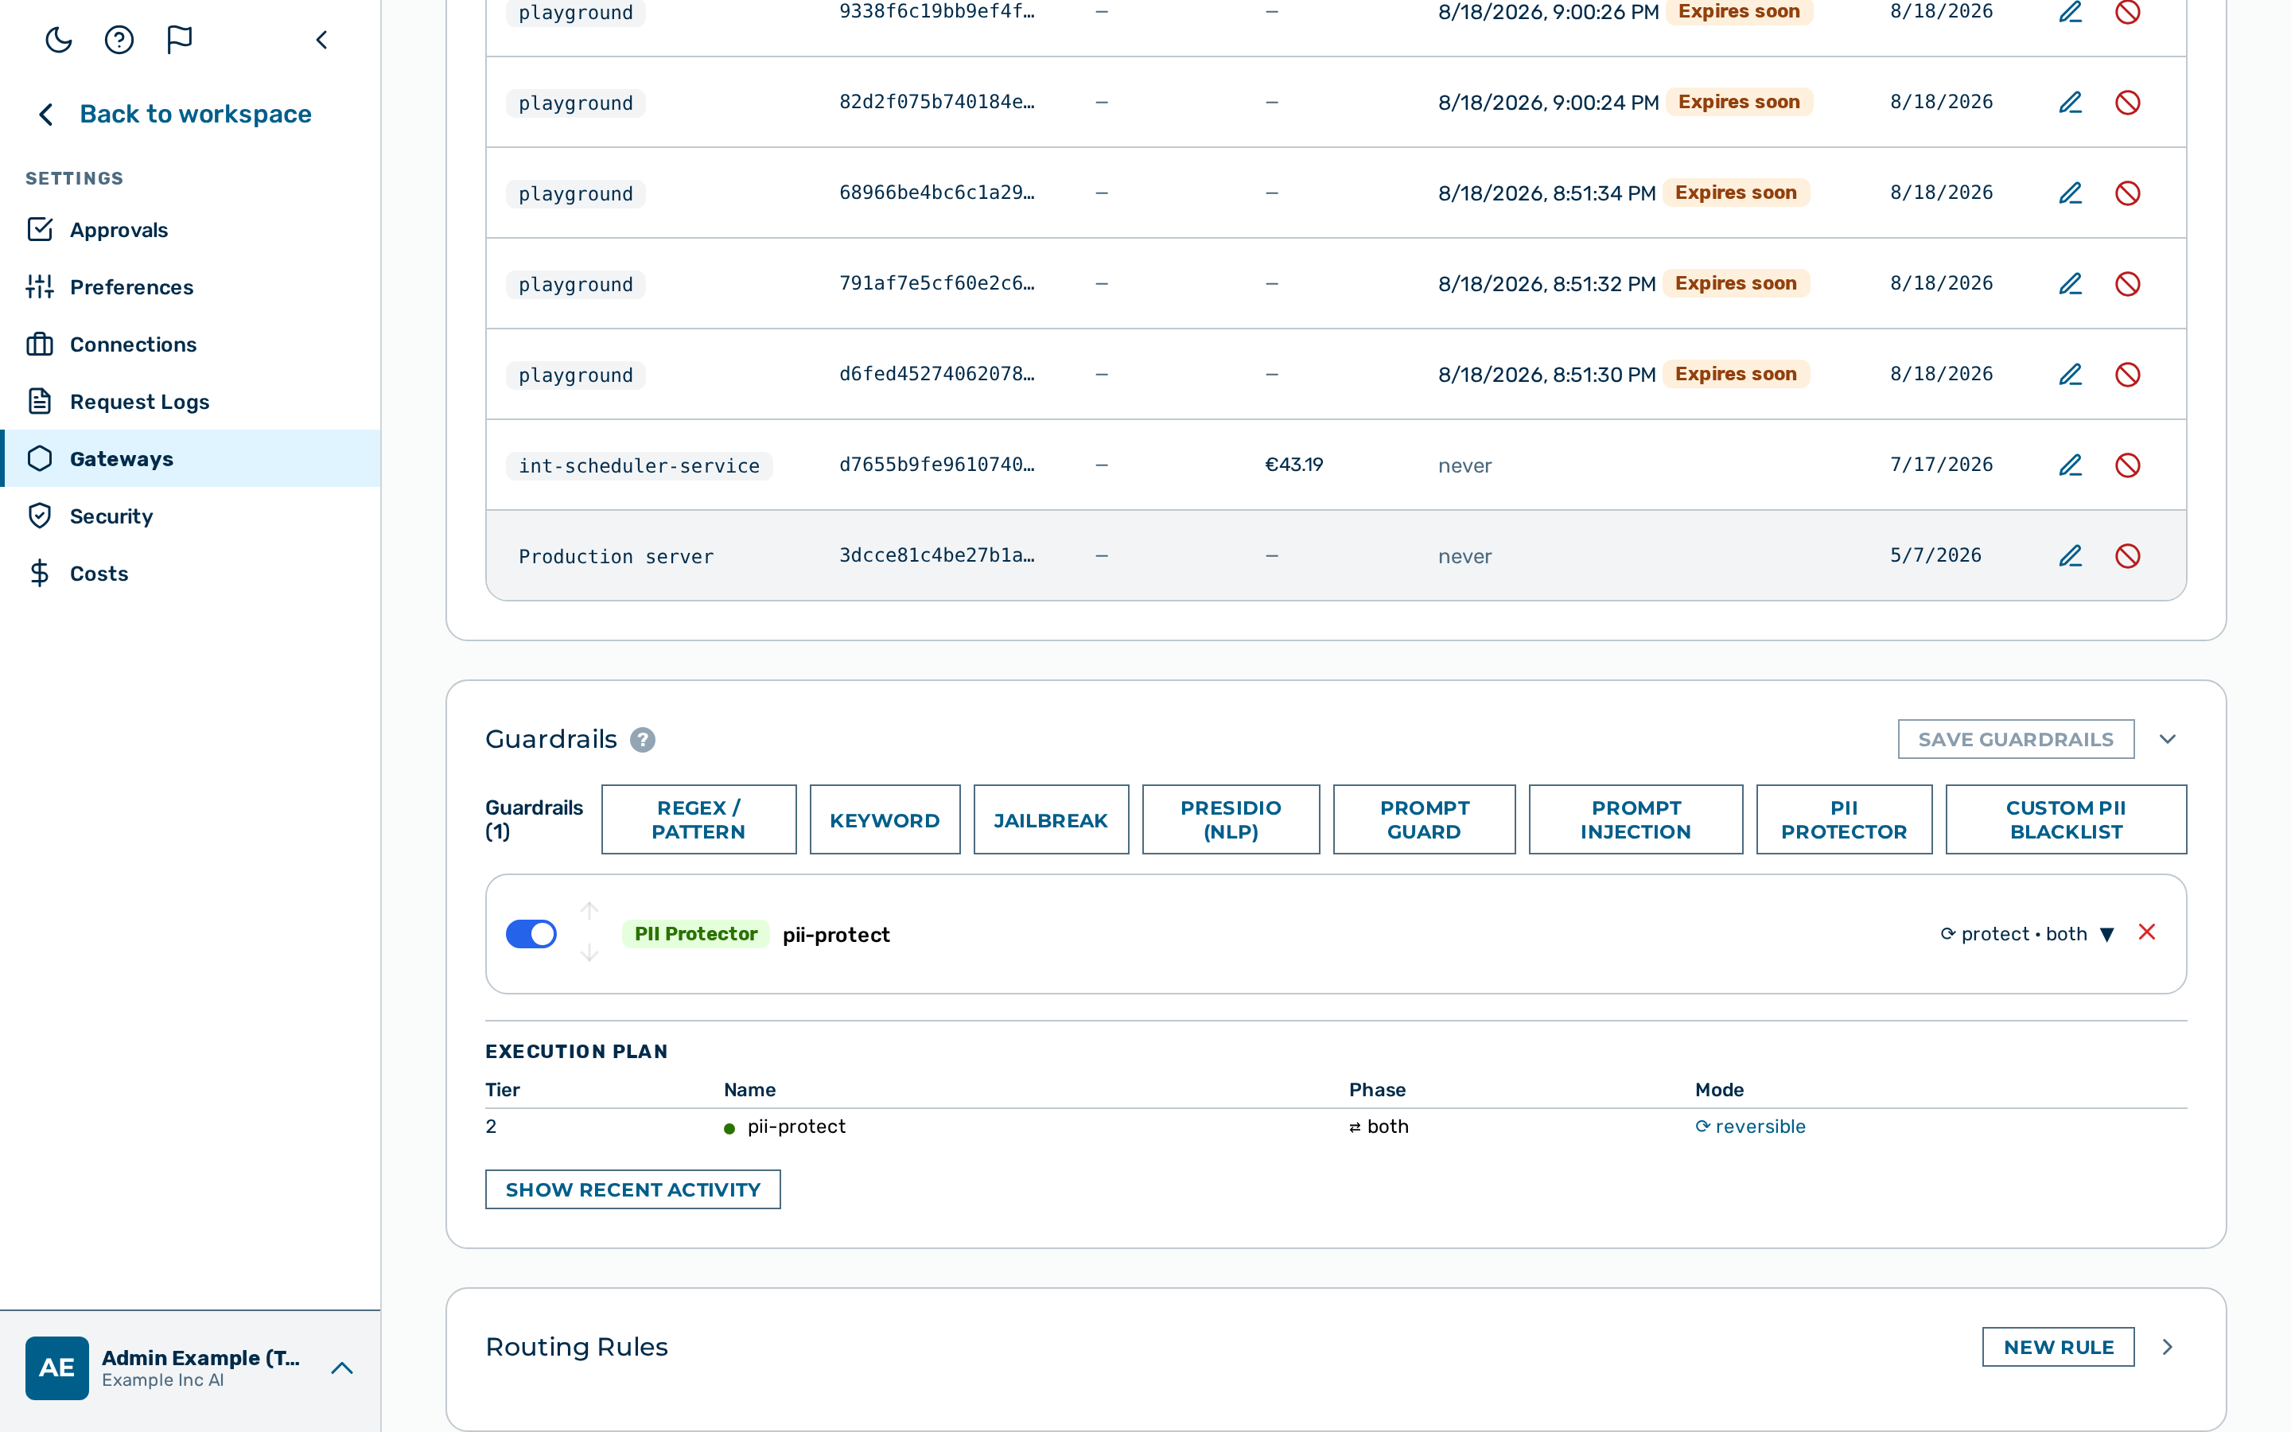The width and height of the screenshot is (2291, 1432).
Task: Collapse the Guardrails section chevron
Action: (x=2167, y=740)
